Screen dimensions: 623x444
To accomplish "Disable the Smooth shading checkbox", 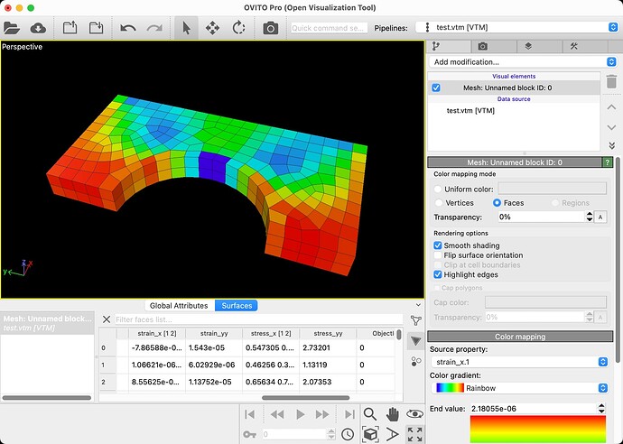I will tap(437, 245).
